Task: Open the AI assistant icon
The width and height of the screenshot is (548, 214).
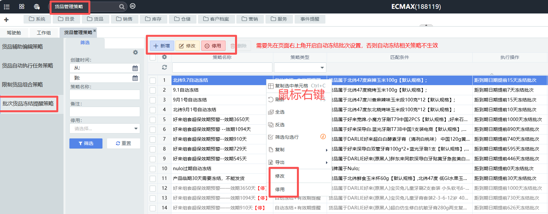Action: tap(133, 6)
